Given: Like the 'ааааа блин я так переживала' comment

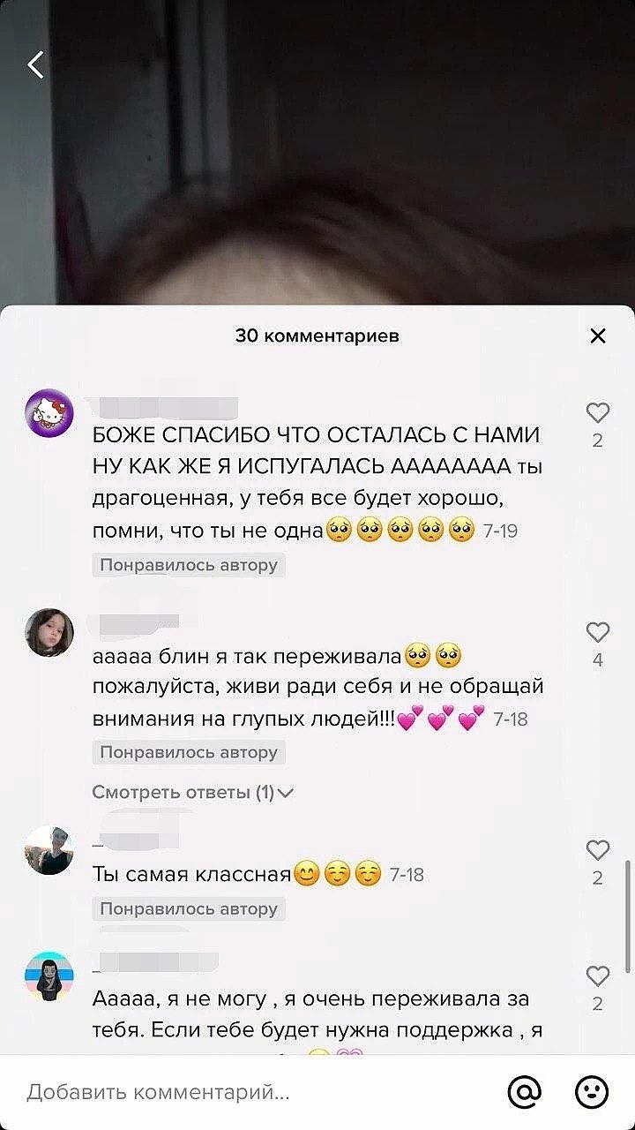Looking at the screenshot, I should point(598,631).
